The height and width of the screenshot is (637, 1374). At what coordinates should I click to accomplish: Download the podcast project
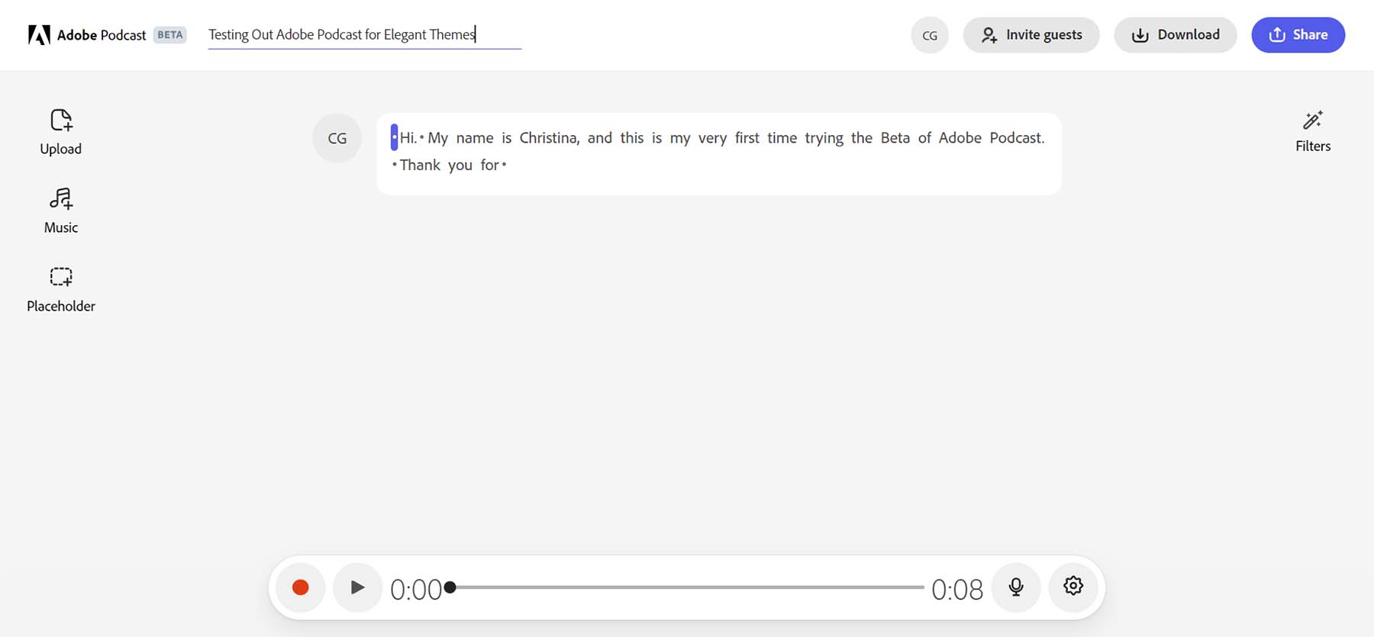click(x=1176, y=35)
